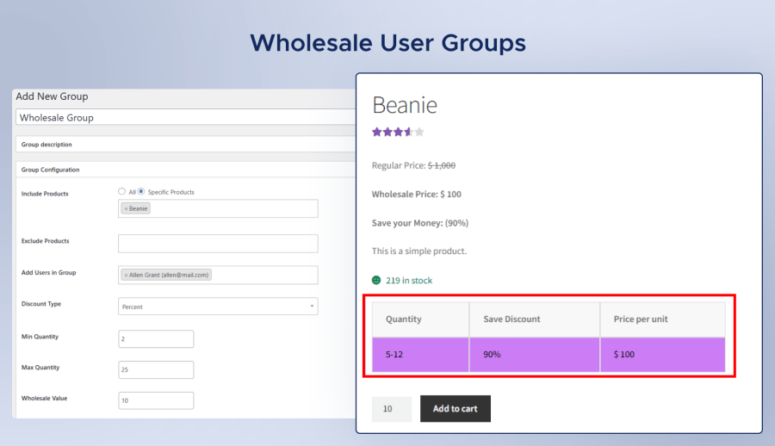Click the 219 in stock text

409,281
